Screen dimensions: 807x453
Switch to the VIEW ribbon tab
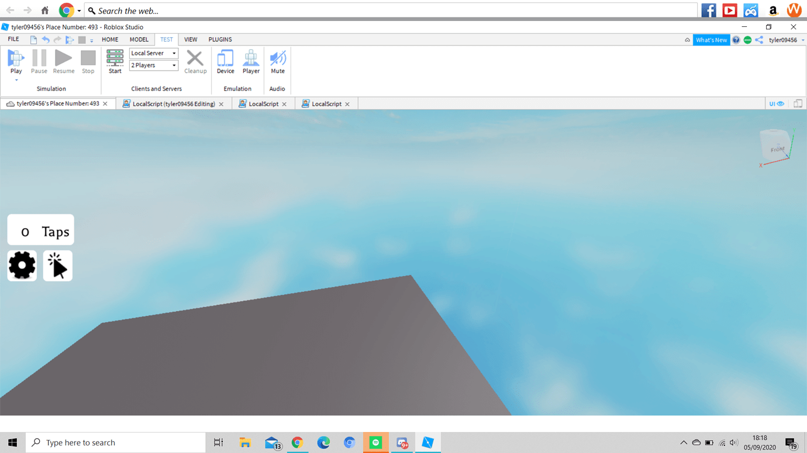(x=191, y=39)
